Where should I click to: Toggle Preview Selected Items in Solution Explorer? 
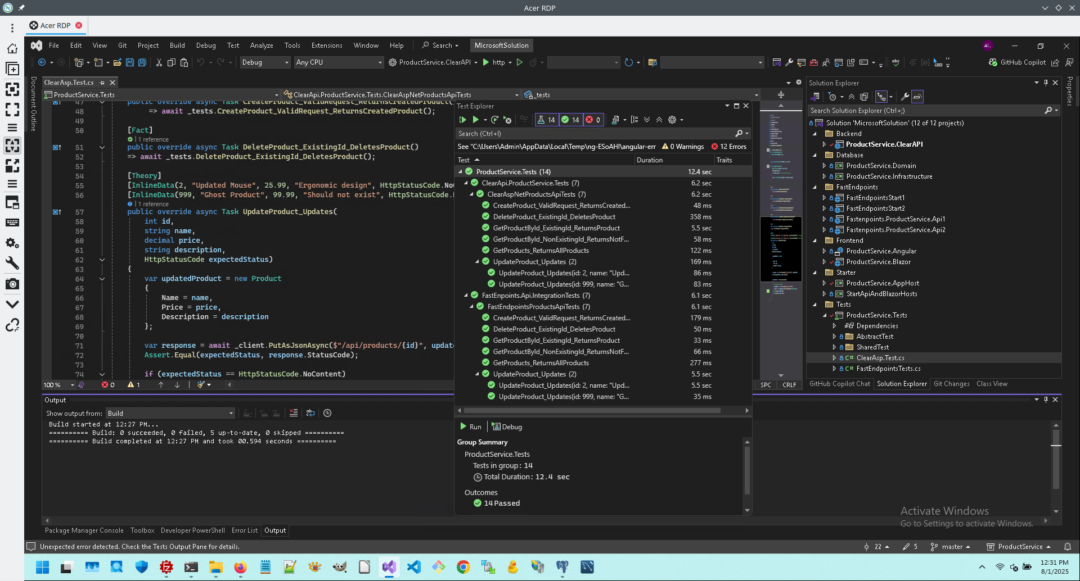917,97
